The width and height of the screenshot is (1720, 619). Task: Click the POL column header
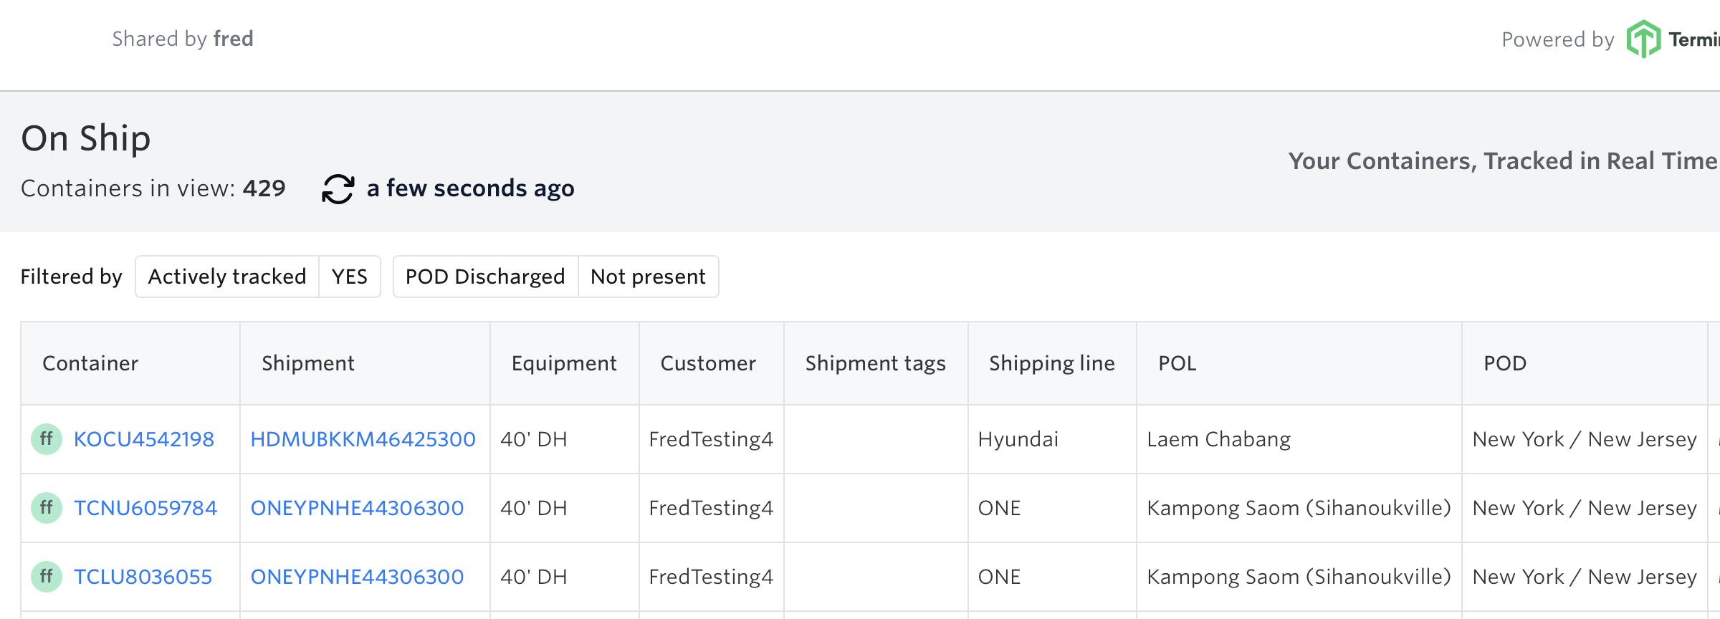[1177, 363]
